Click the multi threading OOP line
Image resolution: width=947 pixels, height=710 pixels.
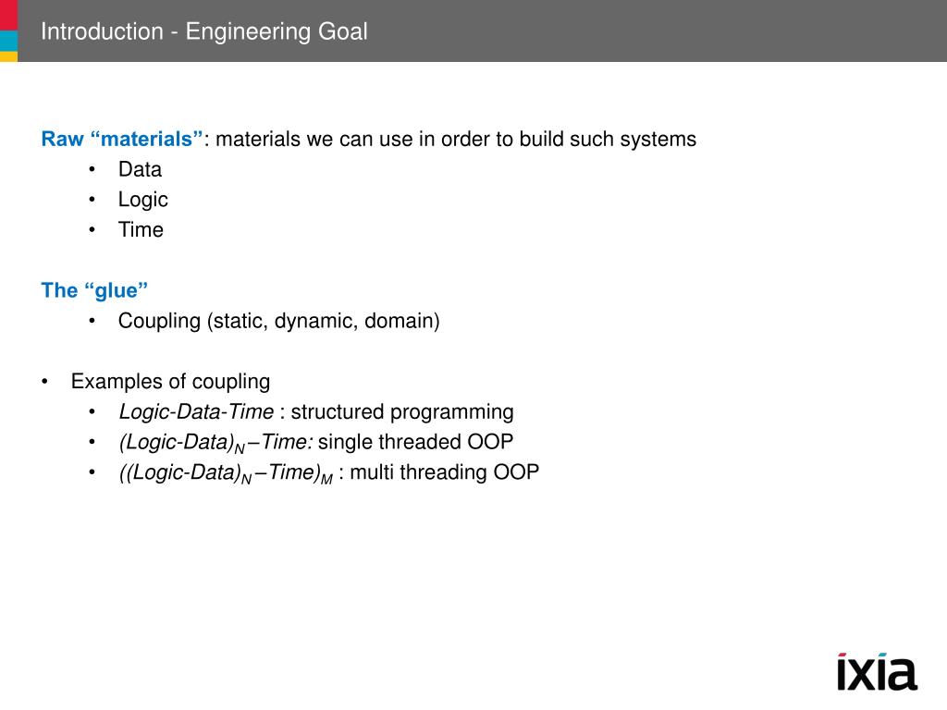(x=328, y=472)
